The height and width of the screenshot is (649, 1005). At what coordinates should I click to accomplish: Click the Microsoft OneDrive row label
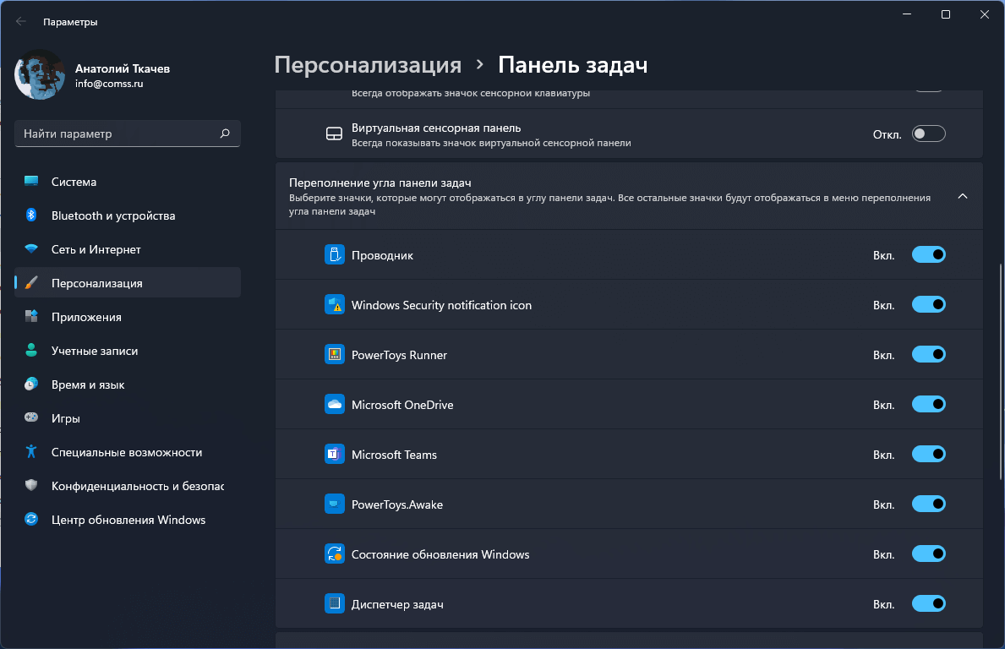402,404
